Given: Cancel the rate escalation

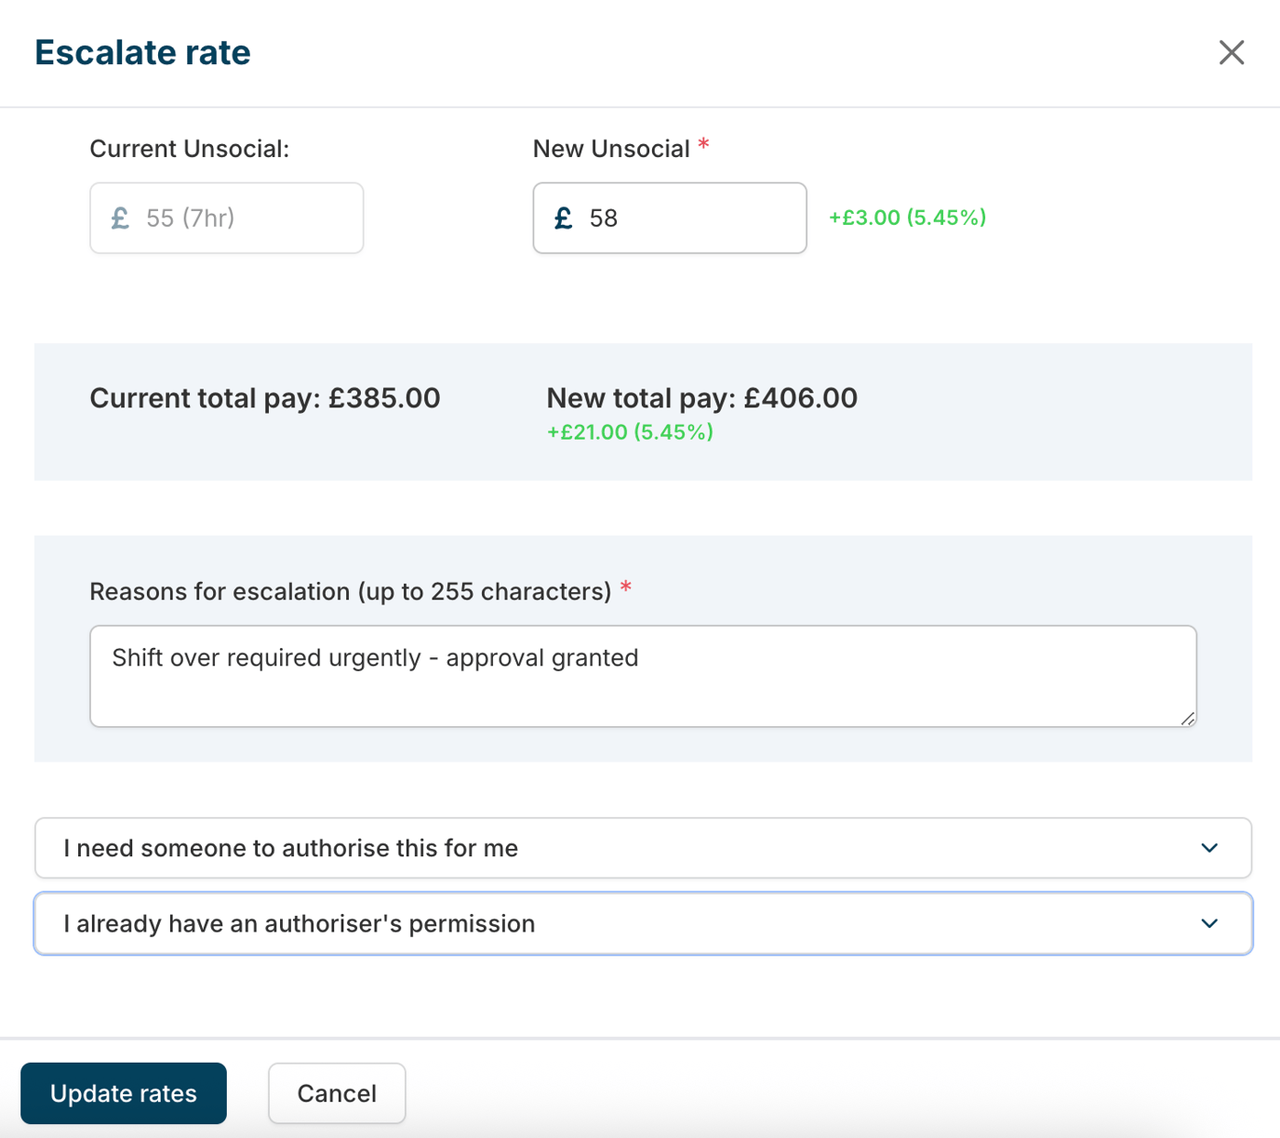Looking at the screenshot, I should 336,1093.
